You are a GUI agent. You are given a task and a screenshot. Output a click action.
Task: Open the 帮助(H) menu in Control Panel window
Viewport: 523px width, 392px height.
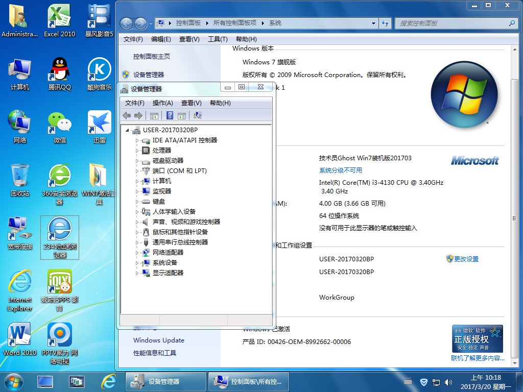coord(246,39)
